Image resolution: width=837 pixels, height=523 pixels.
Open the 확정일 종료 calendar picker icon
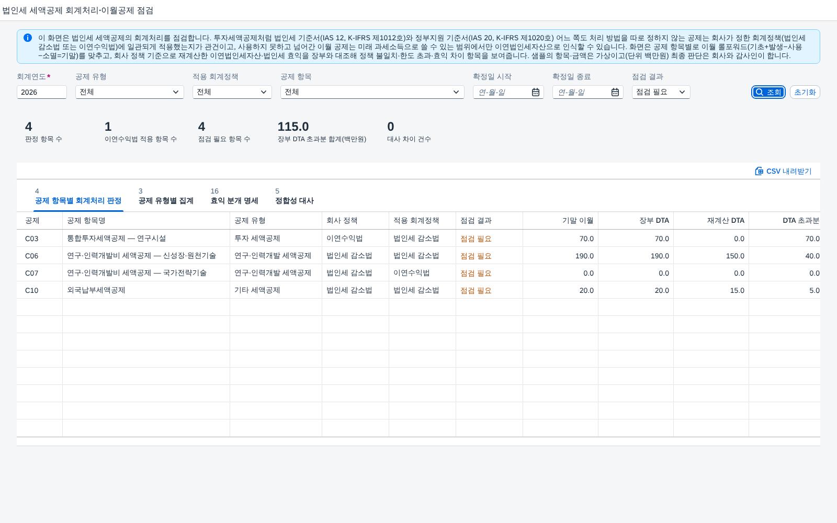click(615, 92)
